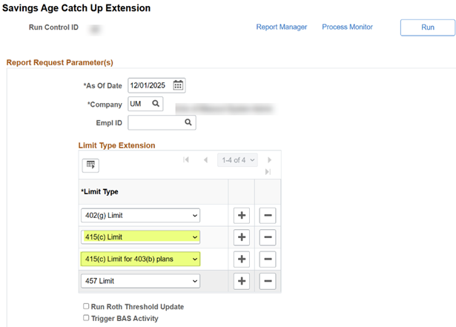Go to Process Monitor
Screen dimensions: 456x327
(x=347, y=27)
